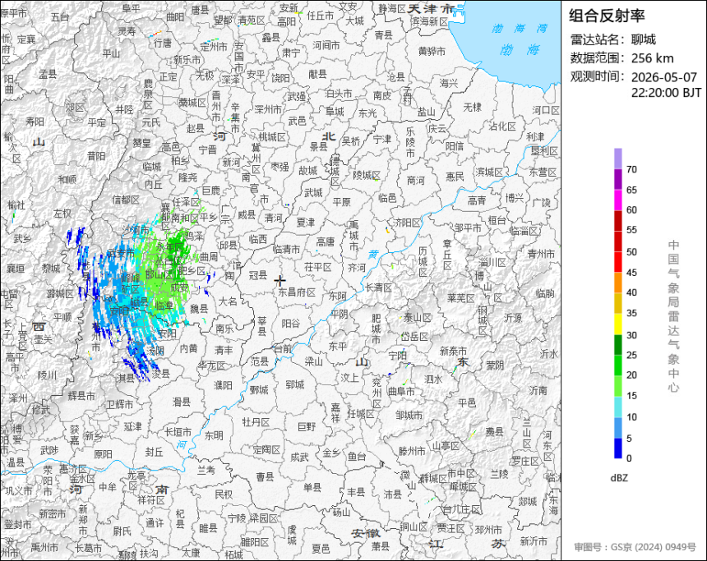Select the 渤海湾 sea label
Screen dimensions: 707x561
point(520,29)
